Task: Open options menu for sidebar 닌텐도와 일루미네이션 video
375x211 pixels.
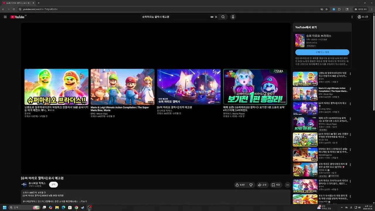Action: tap(350, 74)
